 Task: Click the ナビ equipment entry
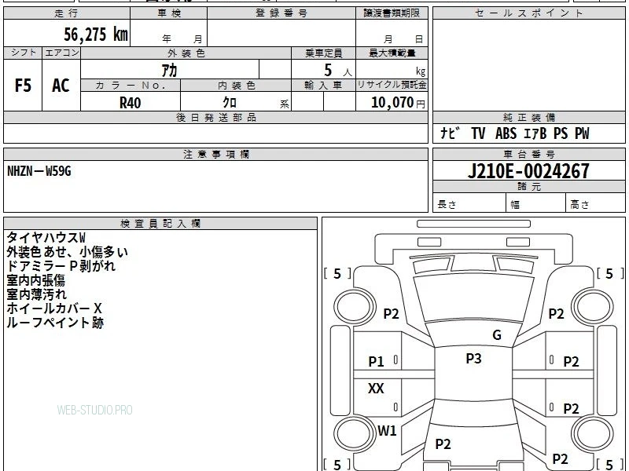450,133
